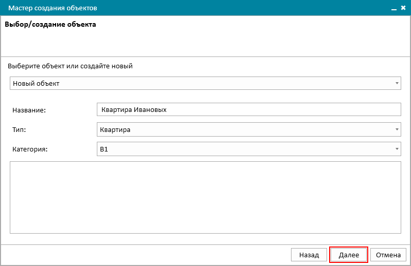Click the 'Категория:' label
Screen dimensions: 411x266
pos(30,149)
